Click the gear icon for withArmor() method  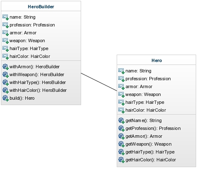(5, 67)
